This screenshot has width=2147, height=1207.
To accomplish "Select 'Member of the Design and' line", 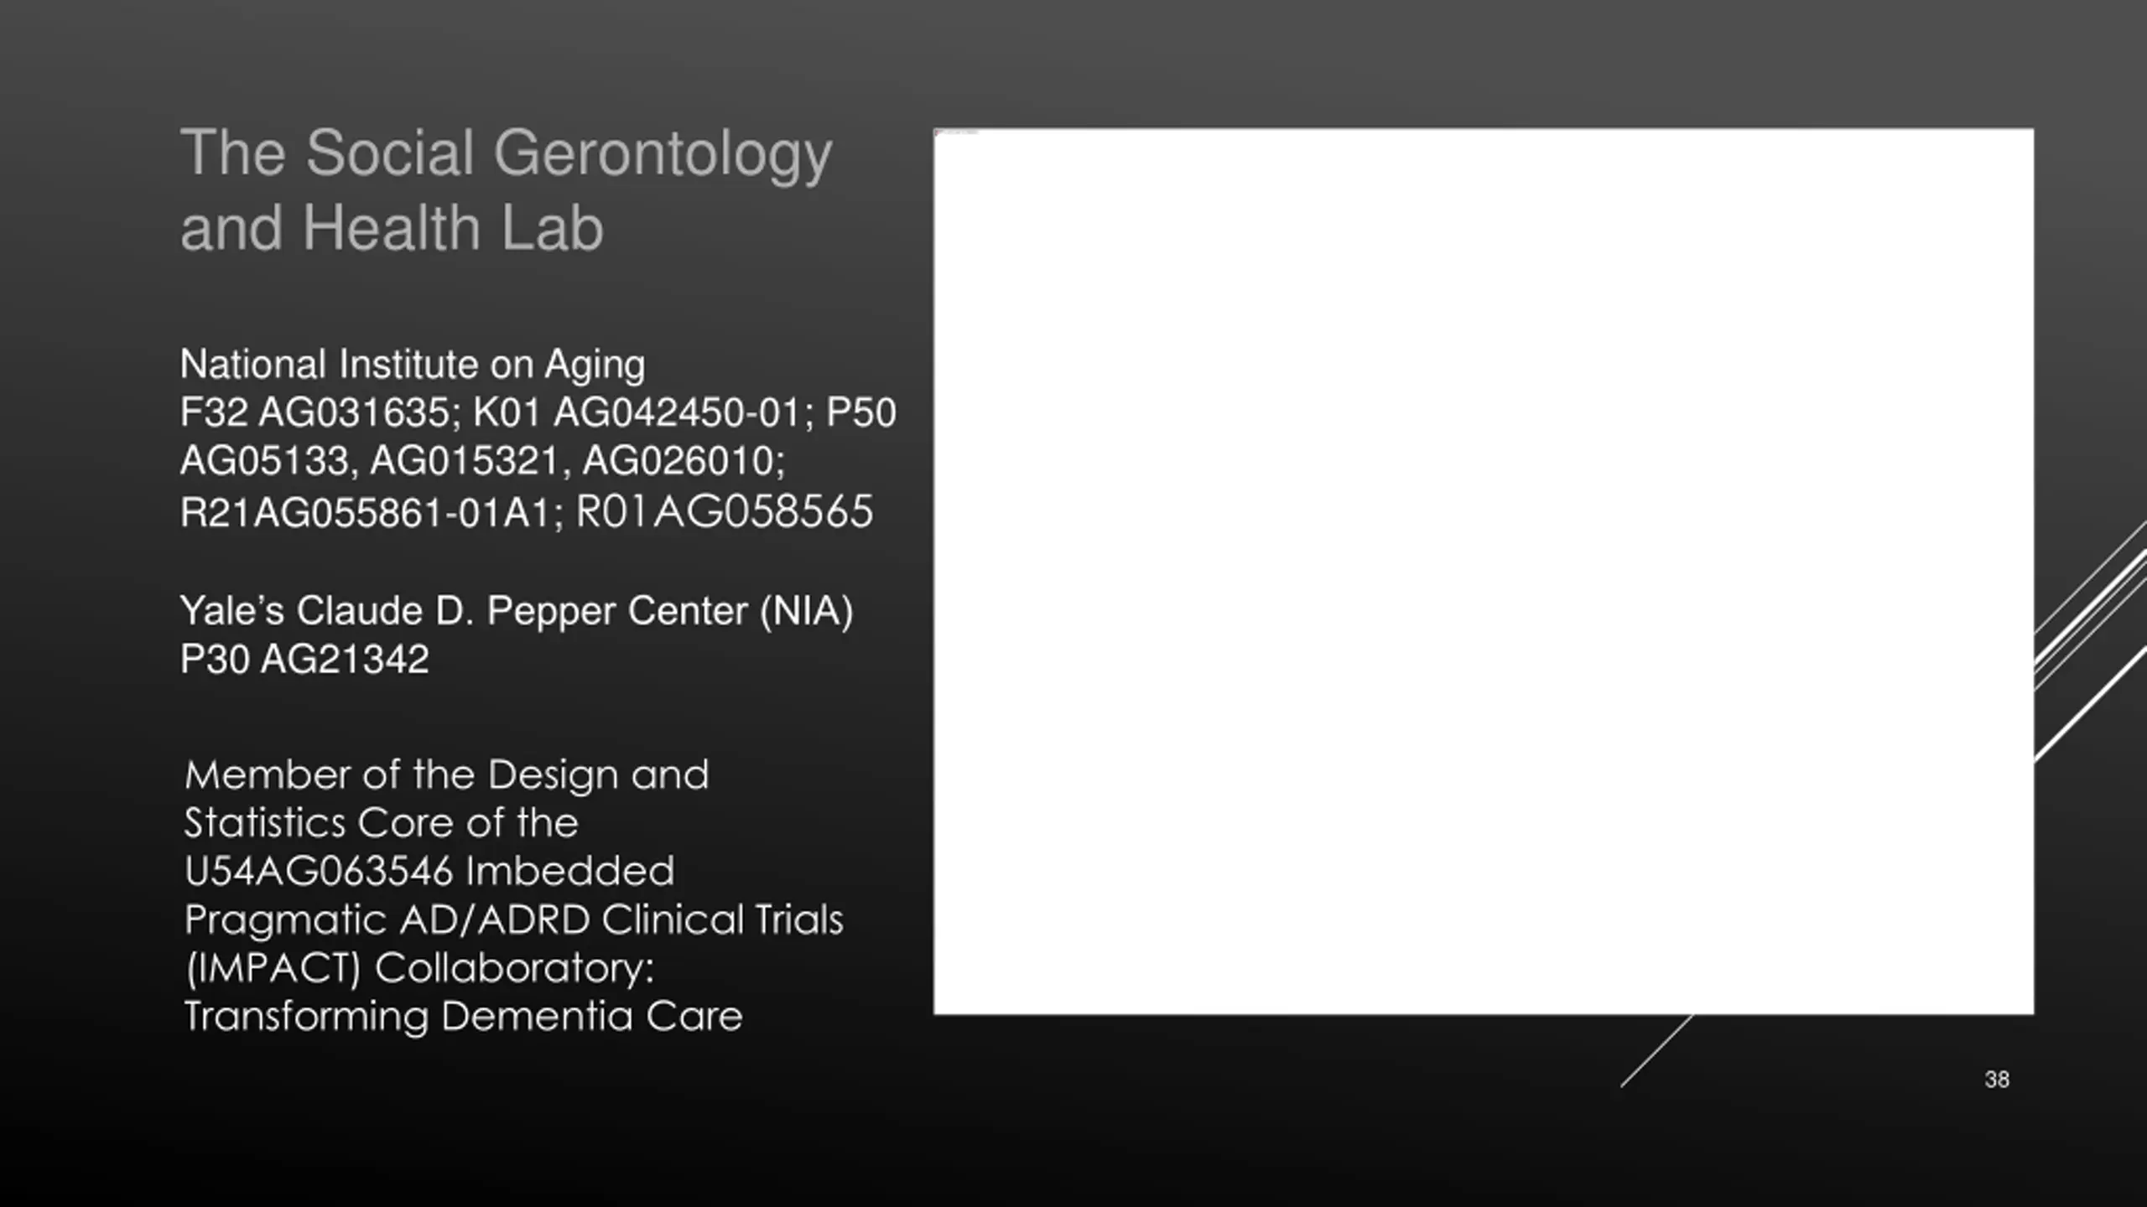I will pos(447,775).
